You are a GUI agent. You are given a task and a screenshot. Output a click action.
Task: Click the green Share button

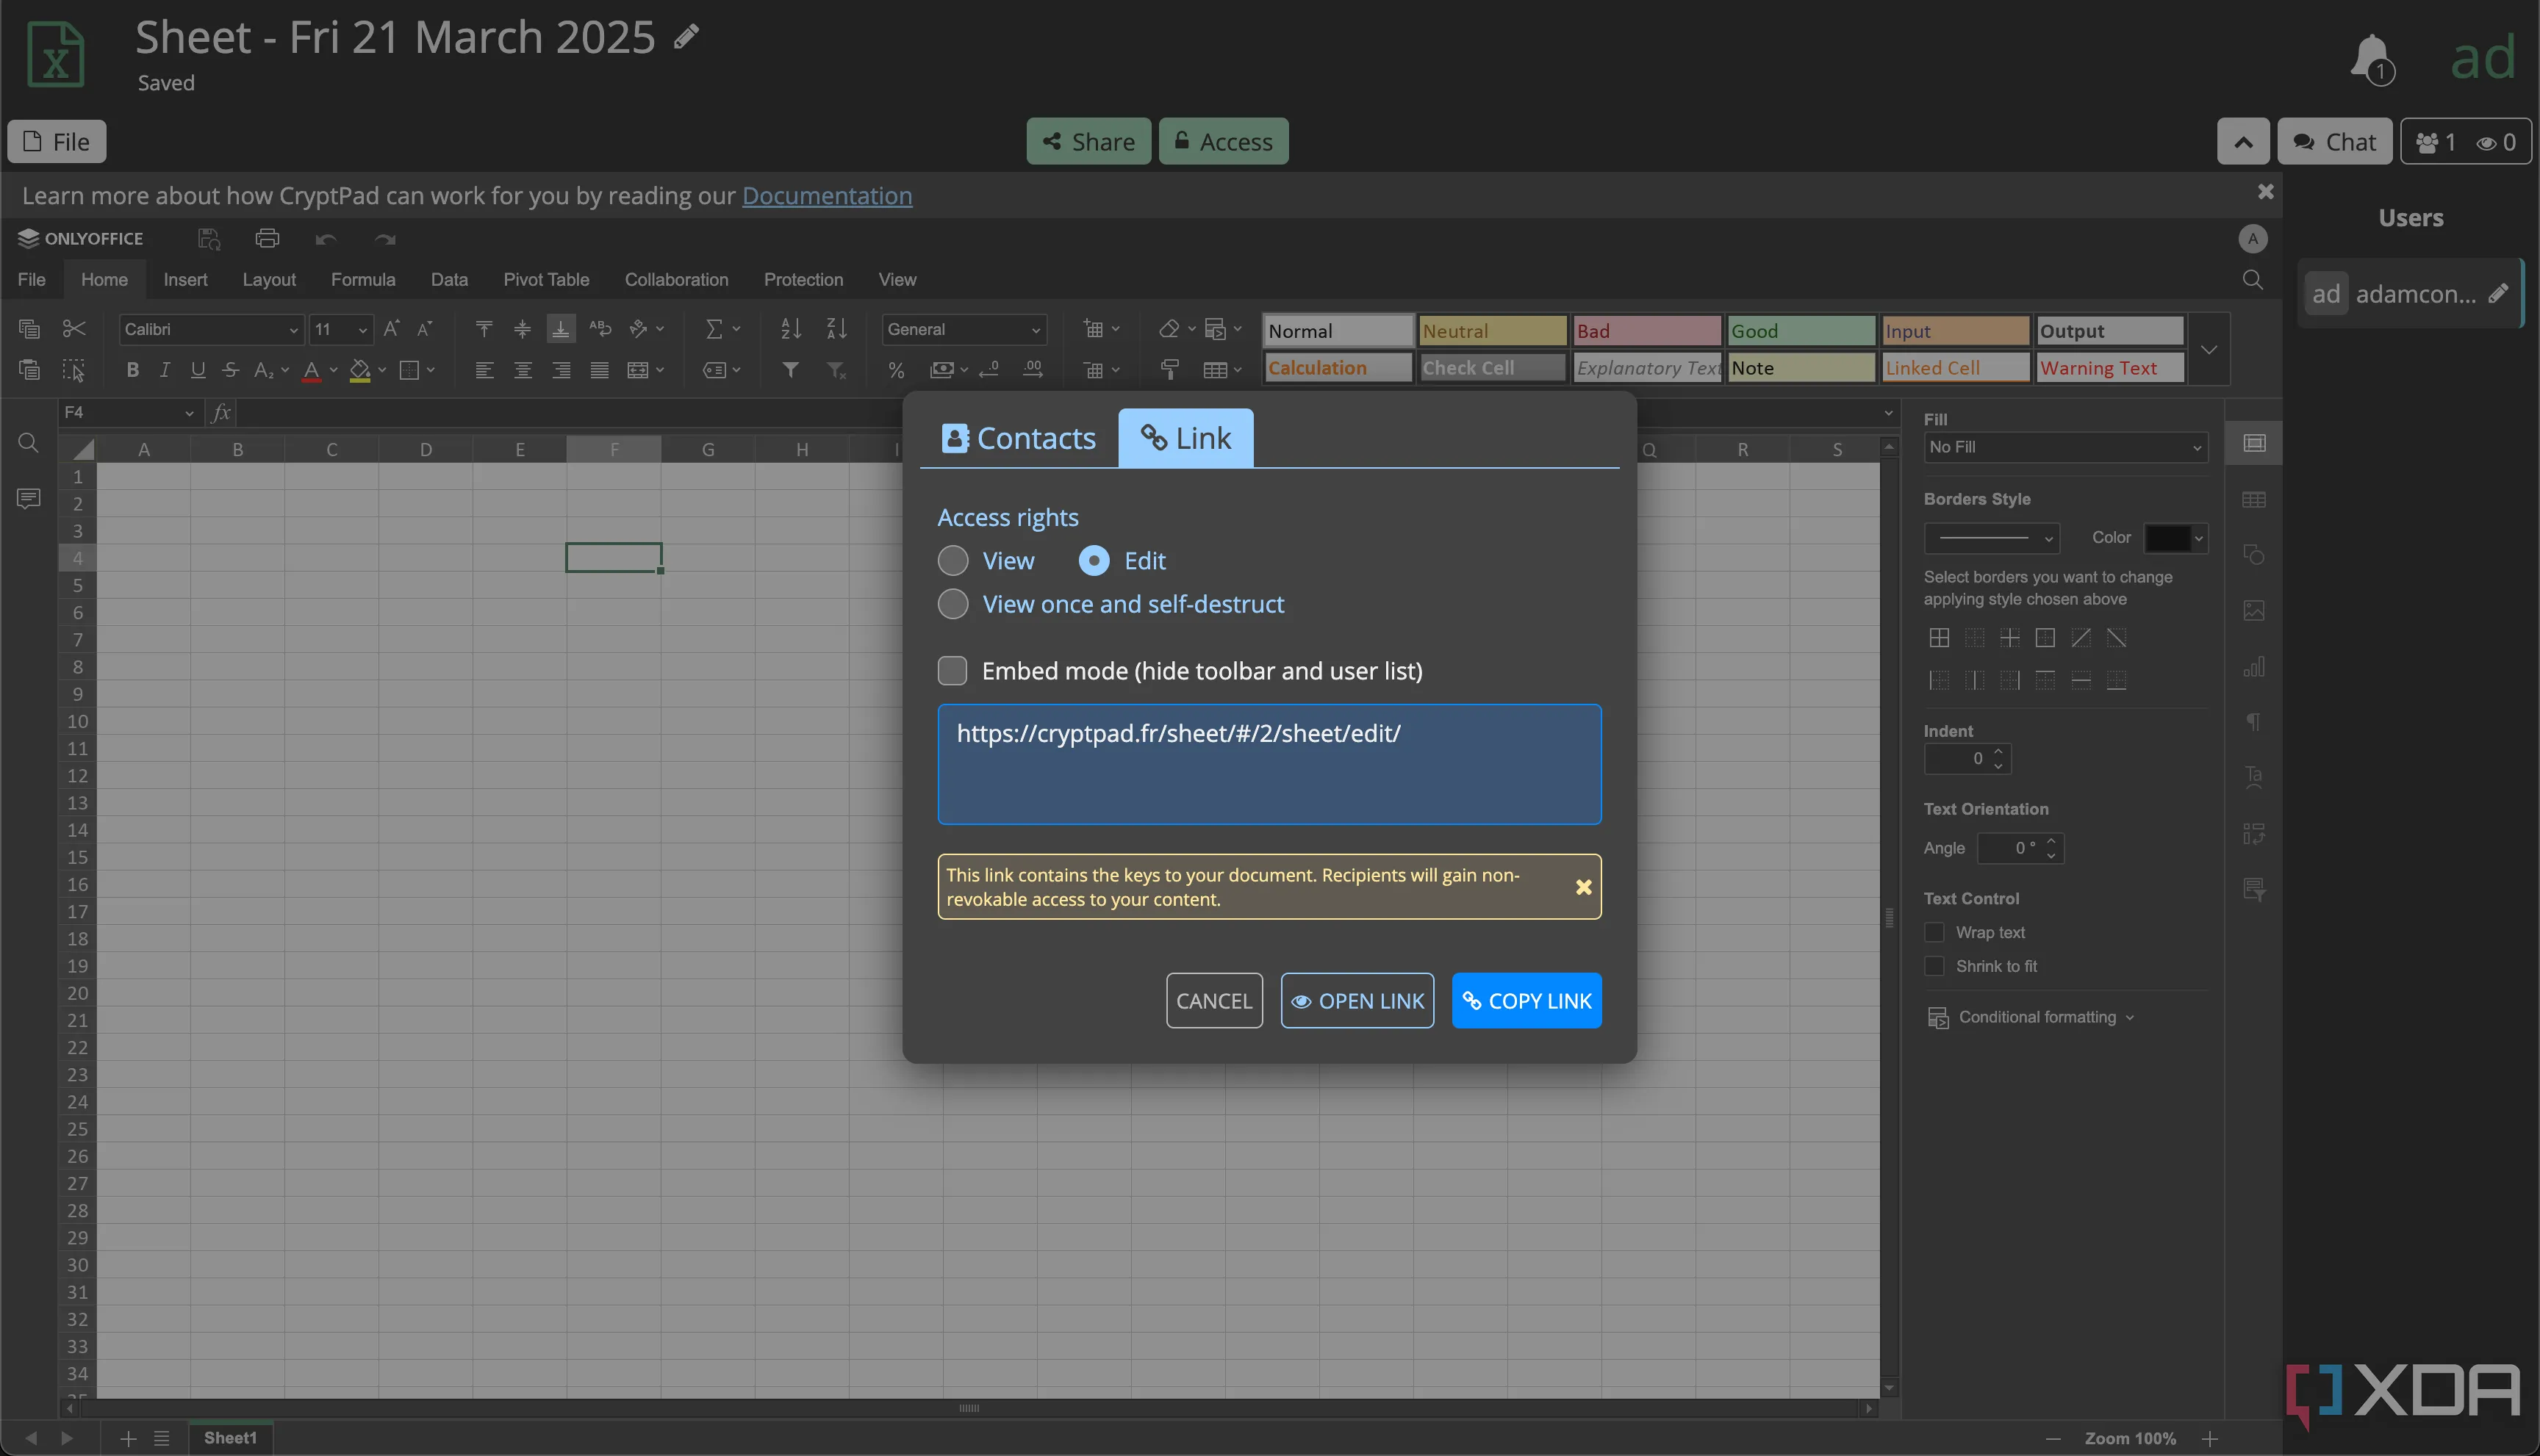point(1088,142)
